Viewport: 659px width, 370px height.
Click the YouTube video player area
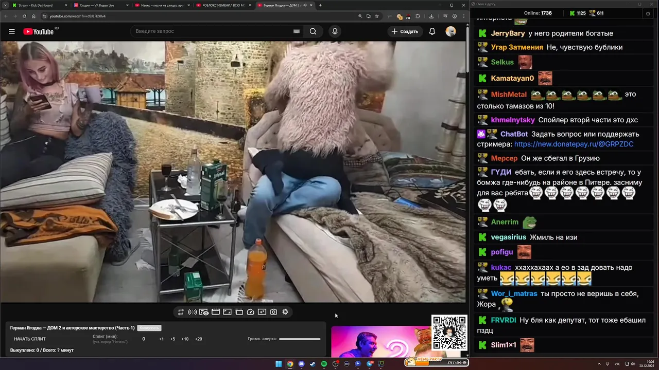click(233, 172)
